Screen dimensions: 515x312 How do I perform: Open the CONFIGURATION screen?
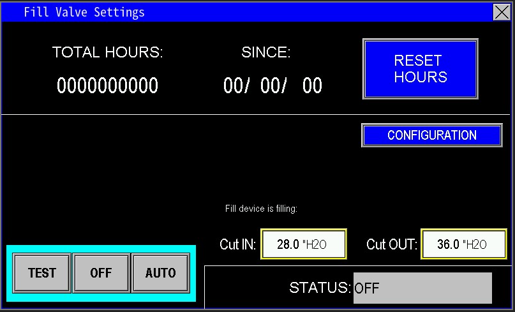point(431,135)
